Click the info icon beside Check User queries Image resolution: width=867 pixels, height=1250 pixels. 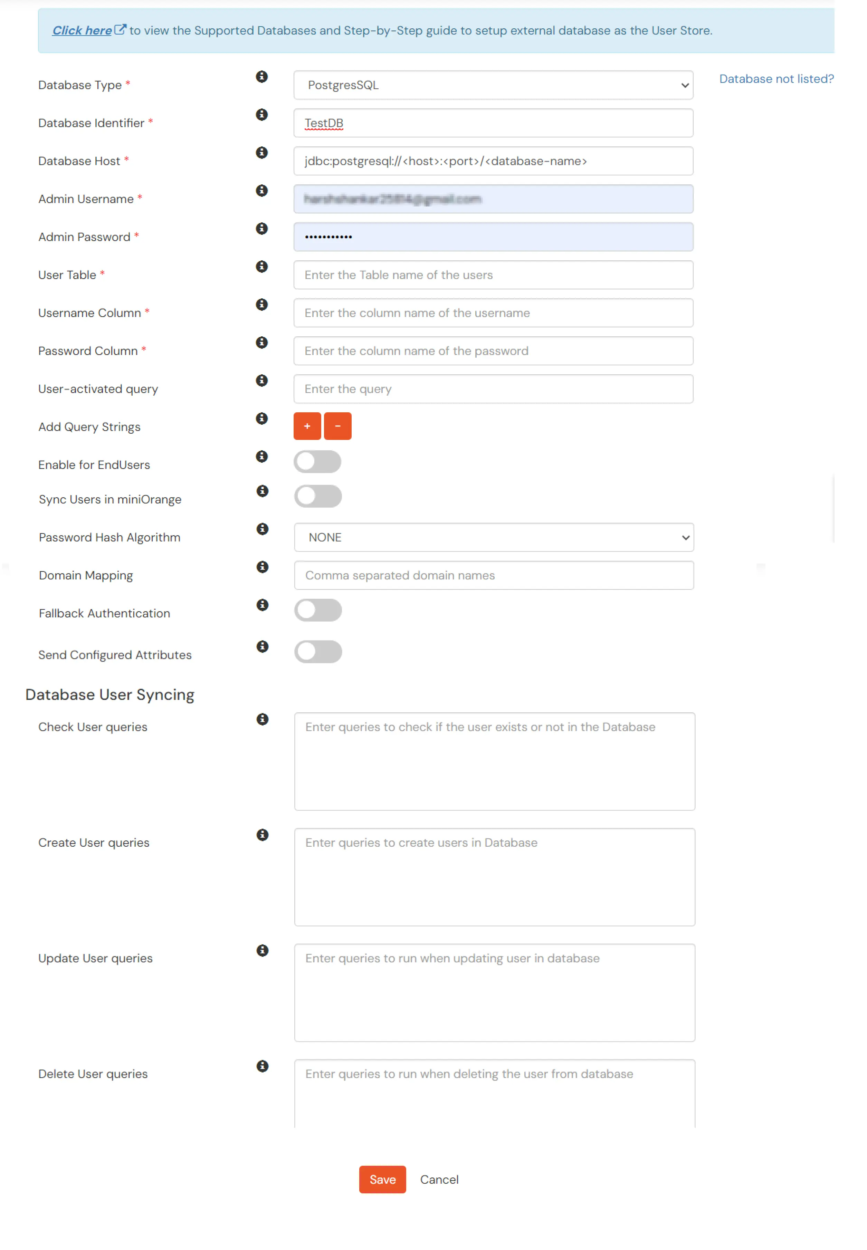pos(263,719)
